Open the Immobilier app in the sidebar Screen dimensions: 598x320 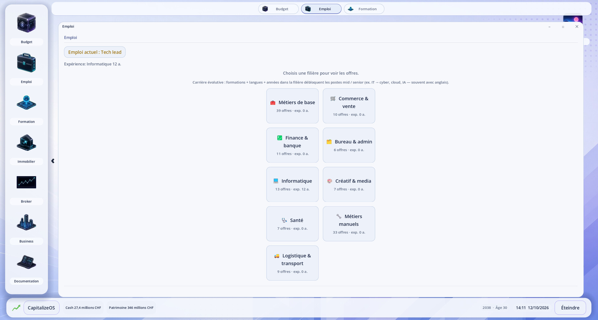click(x=26, y=148)
